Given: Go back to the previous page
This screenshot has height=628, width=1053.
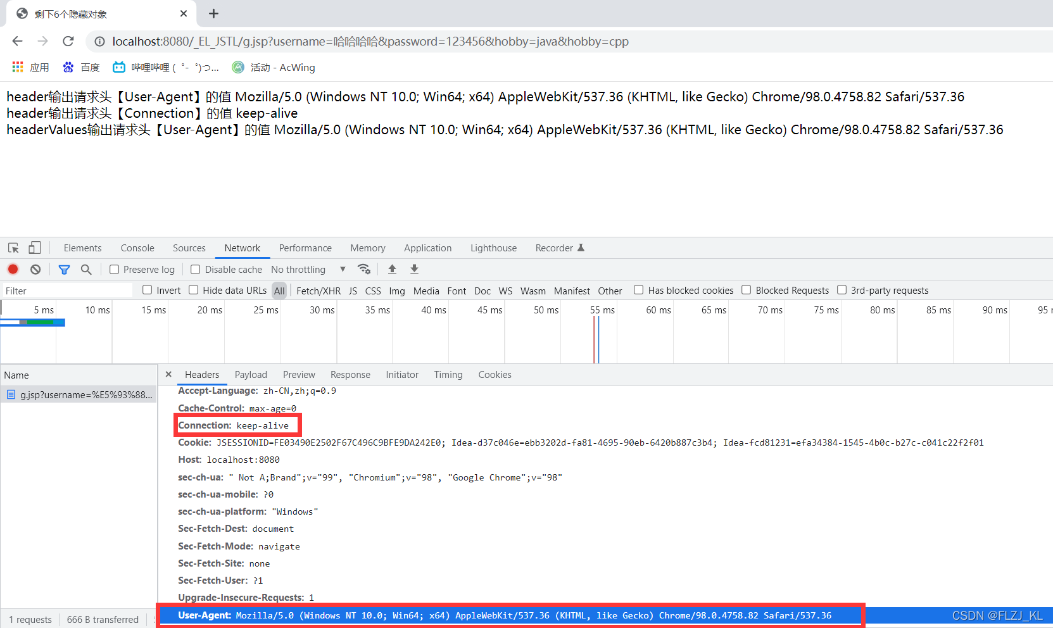Looking at the screenshot, I should pos(17,41).
